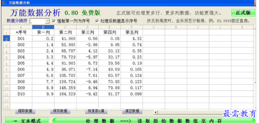Select row header 11
Screen dimensions: 259x123
tap(7, 94)
